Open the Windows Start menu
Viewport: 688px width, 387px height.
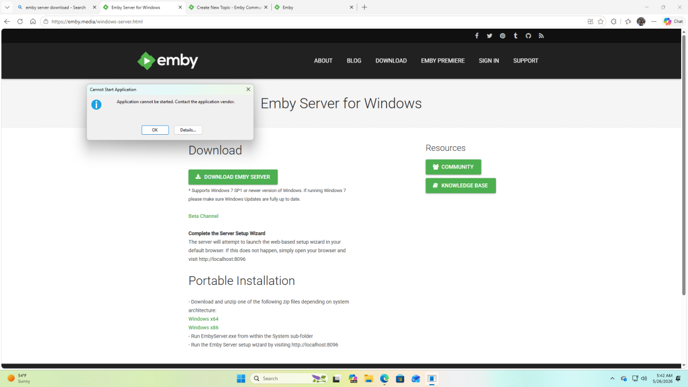click(x=241, y=378)
